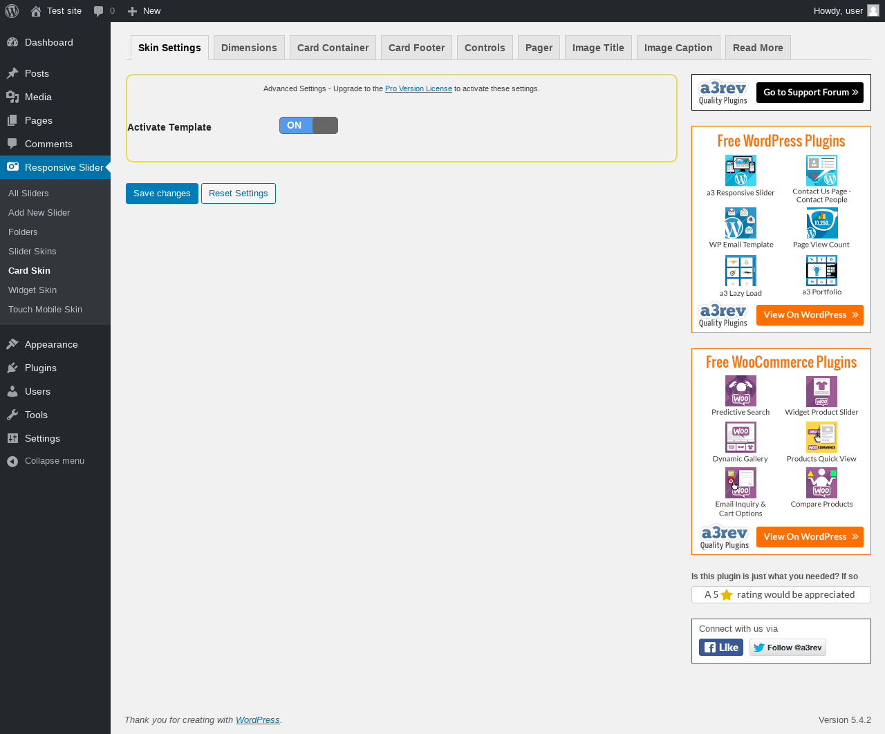Image resolution: width=885 pixels, height=734 pixels.
Task: Click the WordPress logo in admin bar
Action: (12, 11)
